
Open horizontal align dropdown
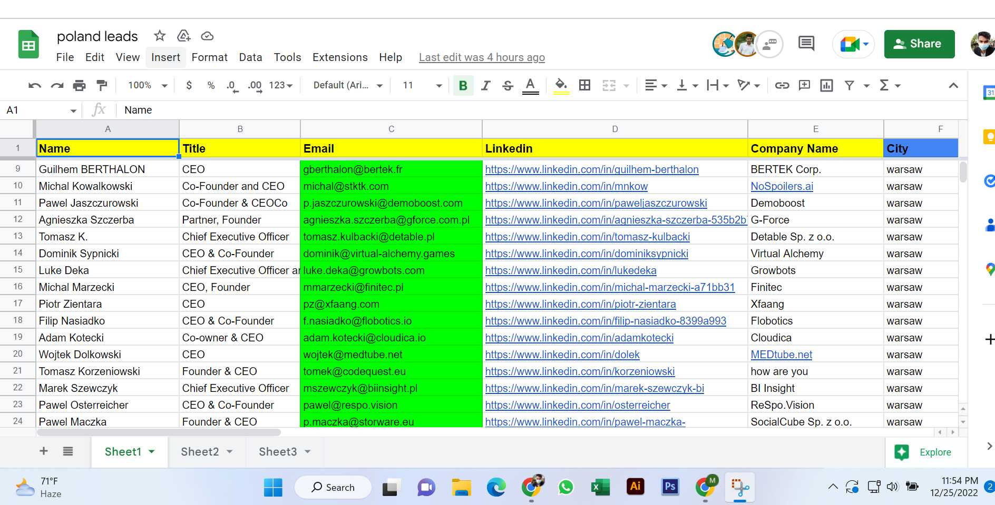pos(656,85)
